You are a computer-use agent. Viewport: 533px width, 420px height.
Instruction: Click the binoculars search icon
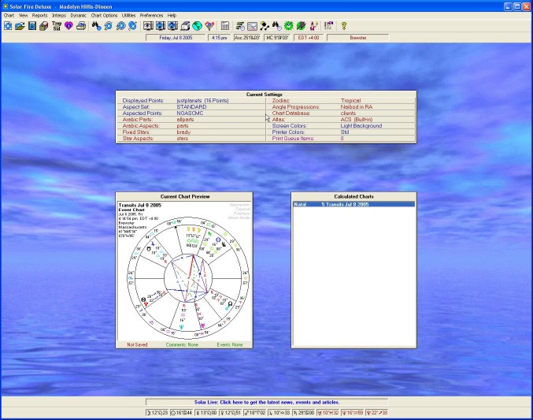pyautogui.click(x=96, y=26)
